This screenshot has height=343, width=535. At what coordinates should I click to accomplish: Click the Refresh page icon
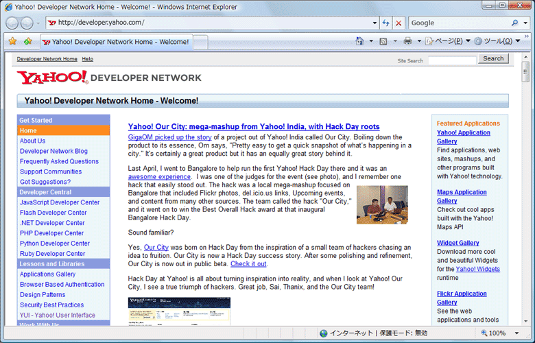pos(386,23)
